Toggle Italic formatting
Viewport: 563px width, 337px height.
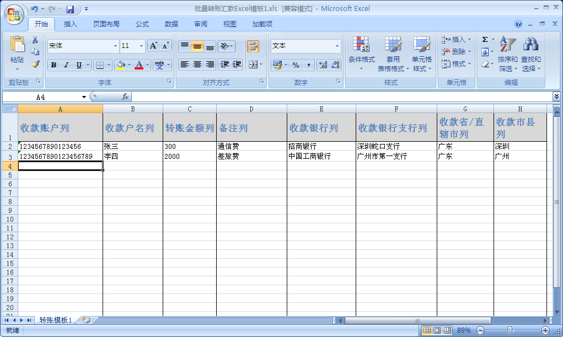pos(66,65)
